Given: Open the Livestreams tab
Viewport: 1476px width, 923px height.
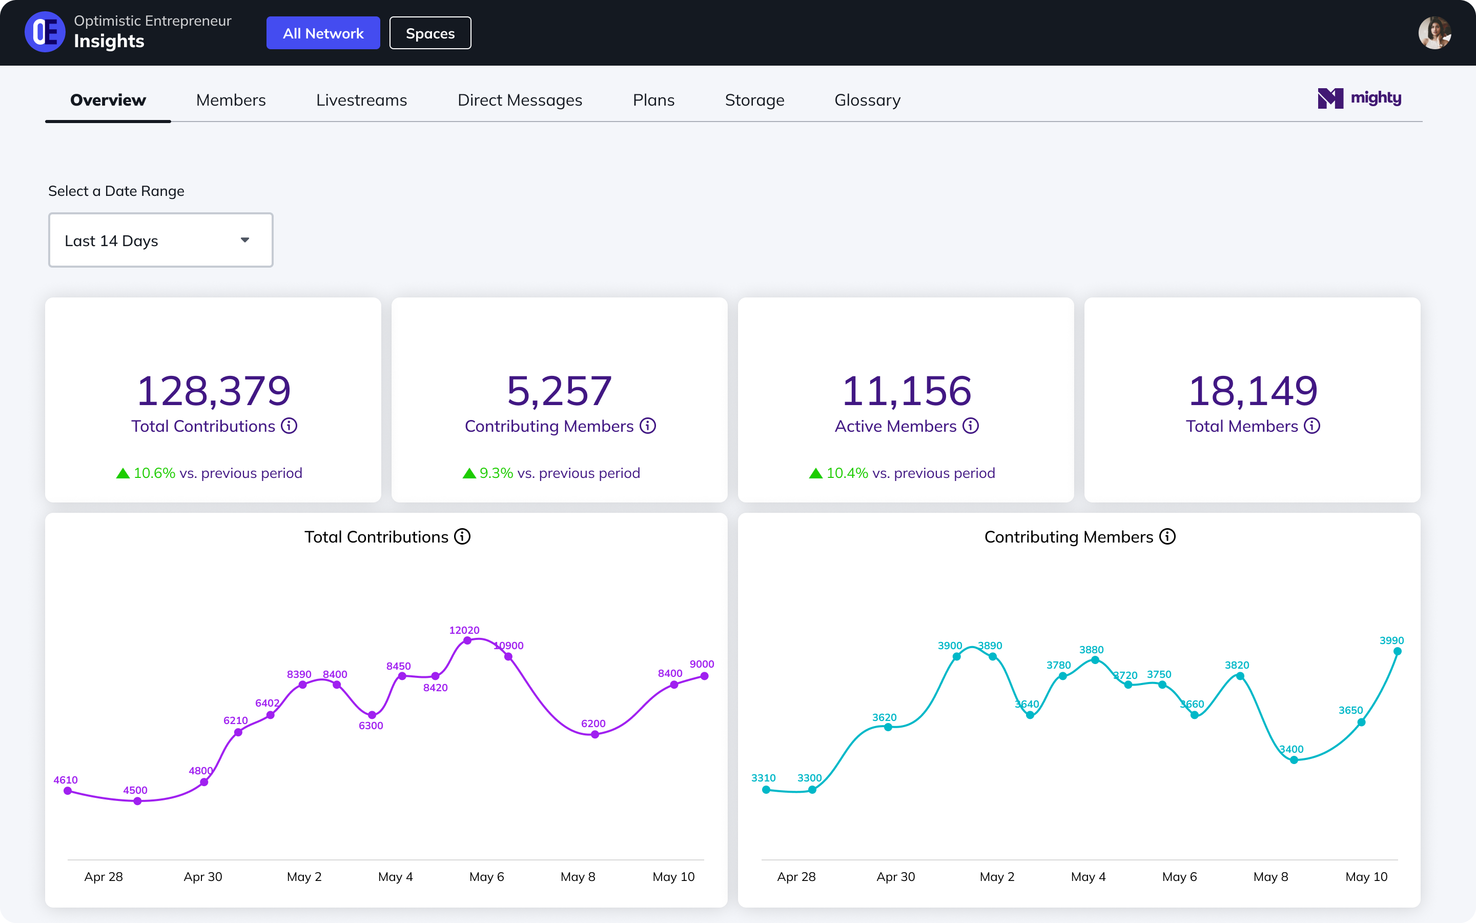Looking at the screenshot, I should pos(362,99).
